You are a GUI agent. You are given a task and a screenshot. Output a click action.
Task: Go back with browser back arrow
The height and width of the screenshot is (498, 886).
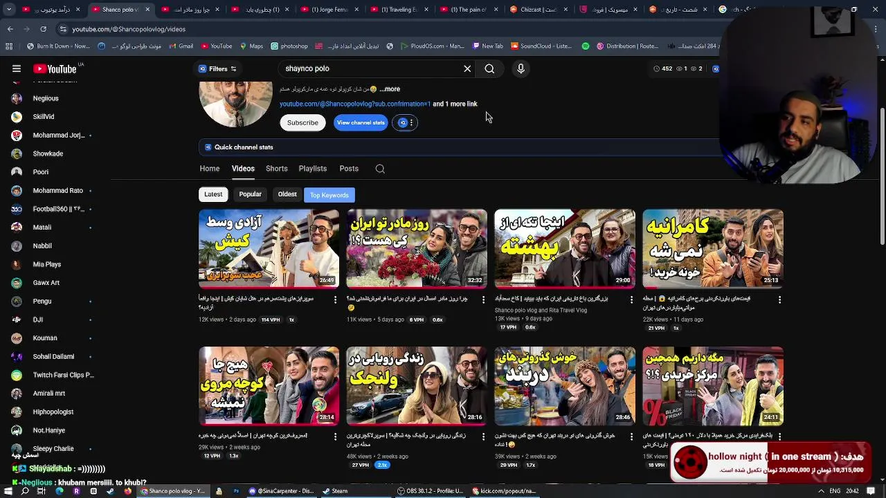click(x=10, y=29)
